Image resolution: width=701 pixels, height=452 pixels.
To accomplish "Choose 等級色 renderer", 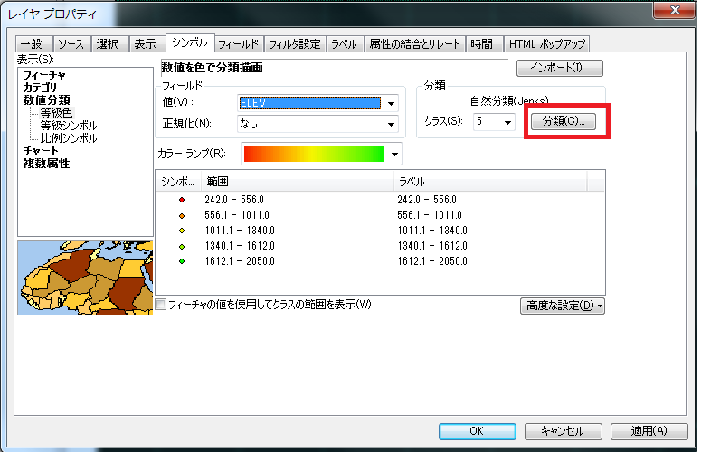I will point(56,113).
